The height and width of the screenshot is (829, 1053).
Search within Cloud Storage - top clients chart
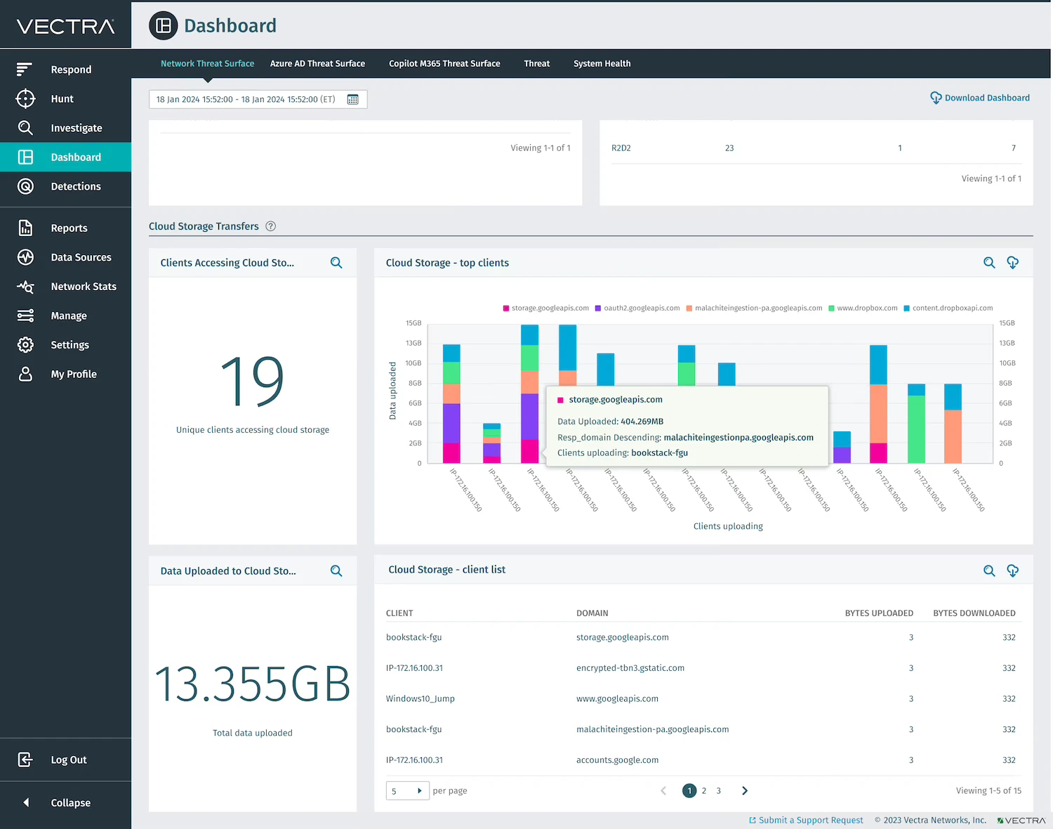(989, 262)
